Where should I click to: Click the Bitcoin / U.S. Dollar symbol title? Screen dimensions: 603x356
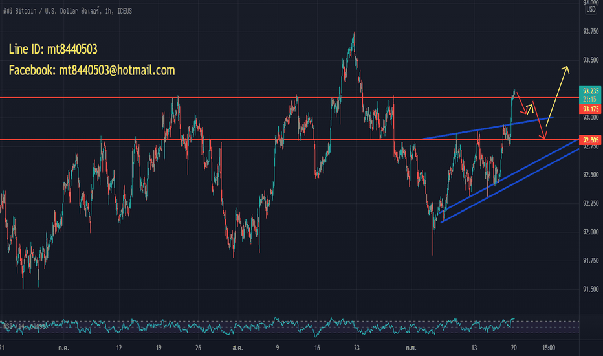(67, 11)
